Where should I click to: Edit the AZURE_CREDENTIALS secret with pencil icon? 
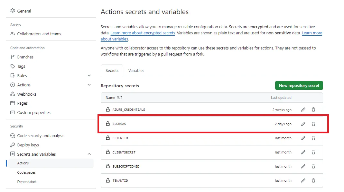[303, 109]
